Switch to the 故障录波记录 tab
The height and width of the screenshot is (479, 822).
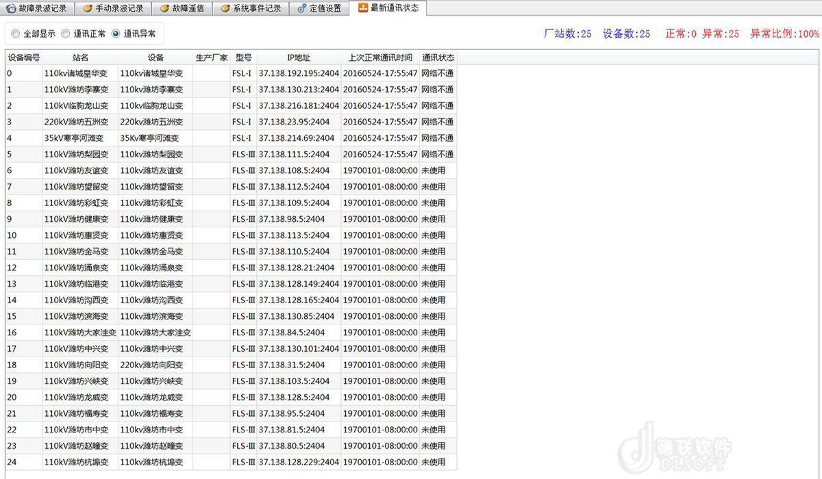pyautogui.click(x=42, y=9)
